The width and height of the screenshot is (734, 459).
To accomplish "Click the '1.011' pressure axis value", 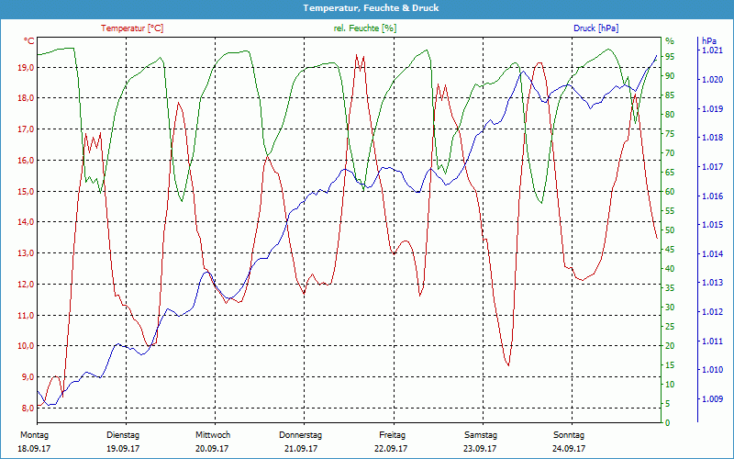I will (713, 341).
